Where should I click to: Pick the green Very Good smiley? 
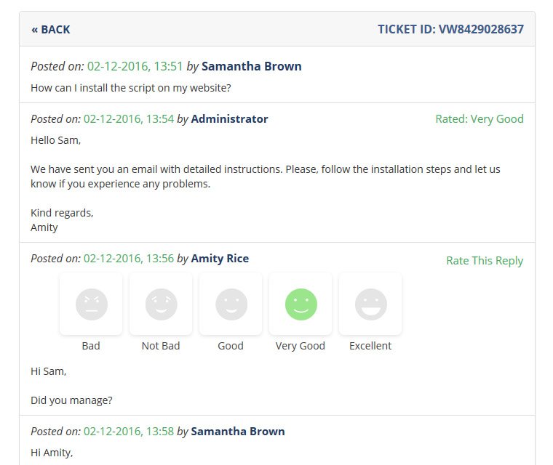(x=301, y=304)
